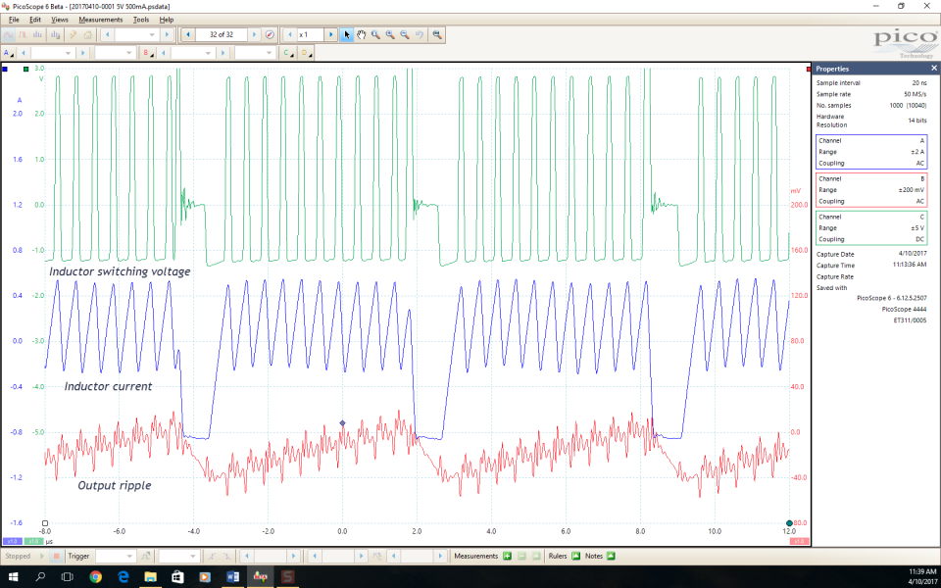Select the hand drag tool
941x588 pixels.
pyautogui.click(x=361, y=34)
